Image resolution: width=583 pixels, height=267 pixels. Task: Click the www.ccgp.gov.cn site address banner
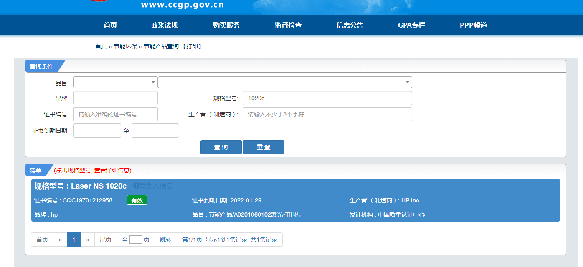click(x=183, y=5)
